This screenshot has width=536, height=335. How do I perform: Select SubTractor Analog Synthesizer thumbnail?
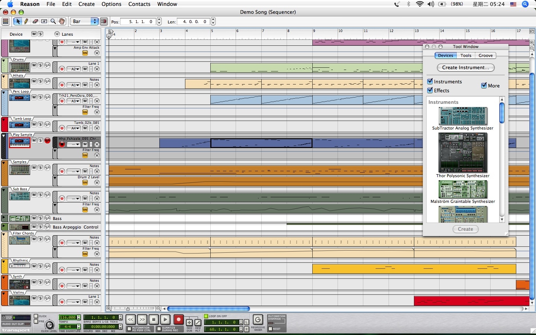pyautogui.click(x=463, y=116)
